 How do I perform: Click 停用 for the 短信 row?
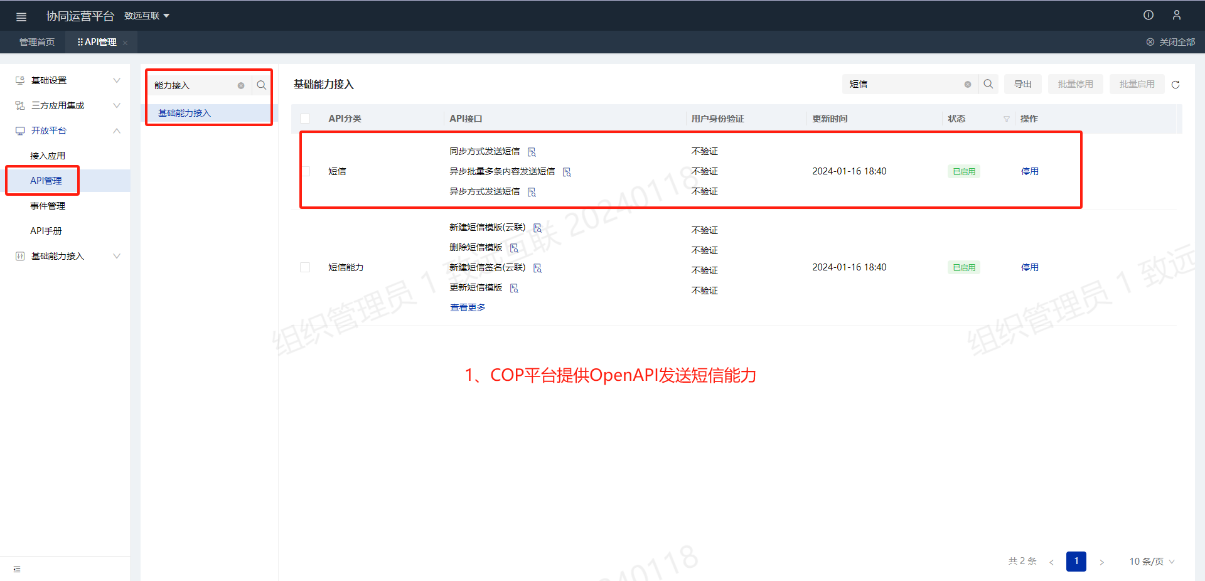click(1030, 171)
